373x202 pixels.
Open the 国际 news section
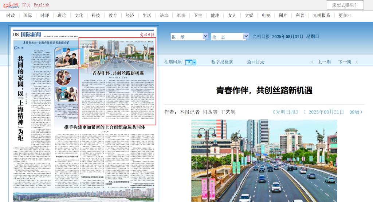pyautogui.click(x=28, y=16)
